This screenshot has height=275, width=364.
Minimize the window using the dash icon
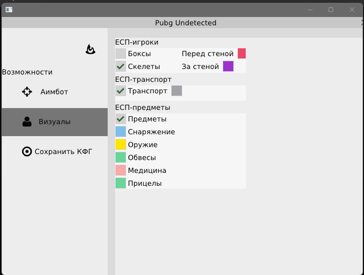tap(311, 10)
